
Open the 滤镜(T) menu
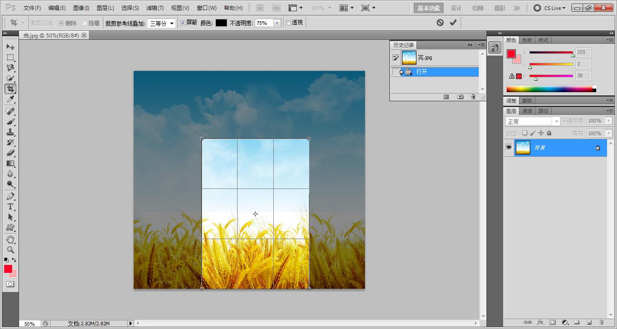pos(155,8)
